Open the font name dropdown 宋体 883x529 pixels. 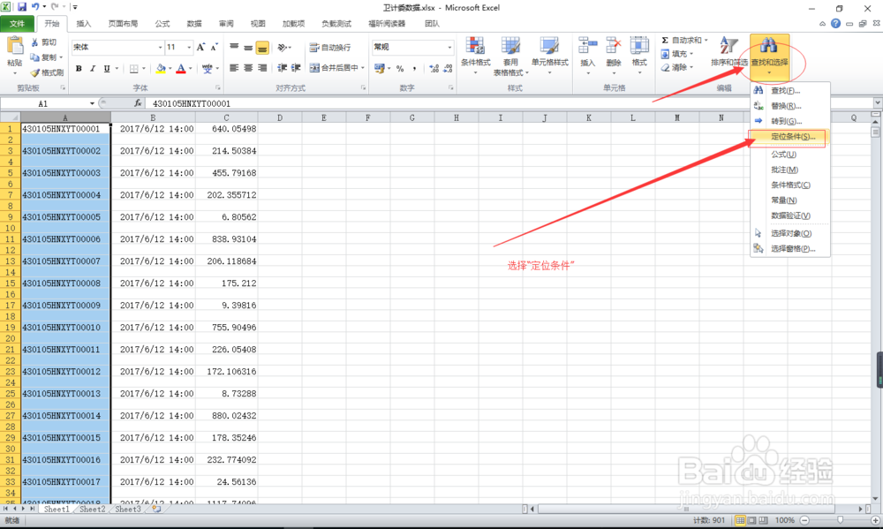(160, 48)
